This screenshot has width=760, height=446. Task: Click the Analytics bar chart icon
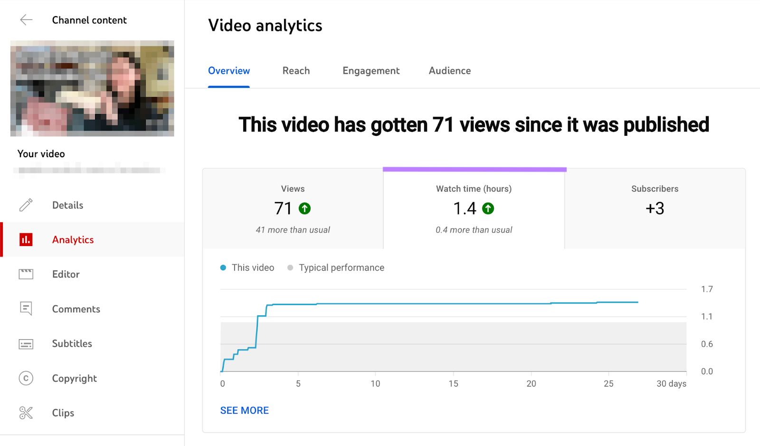[26, 239]
